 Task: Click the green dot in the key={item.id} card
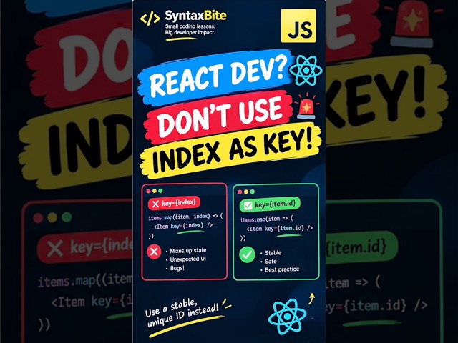(253, 192)
